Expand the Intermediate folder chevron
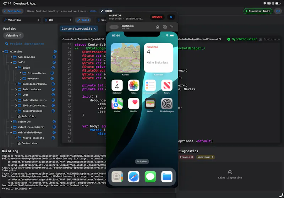The image size is (284, 198). click(21, 73)
